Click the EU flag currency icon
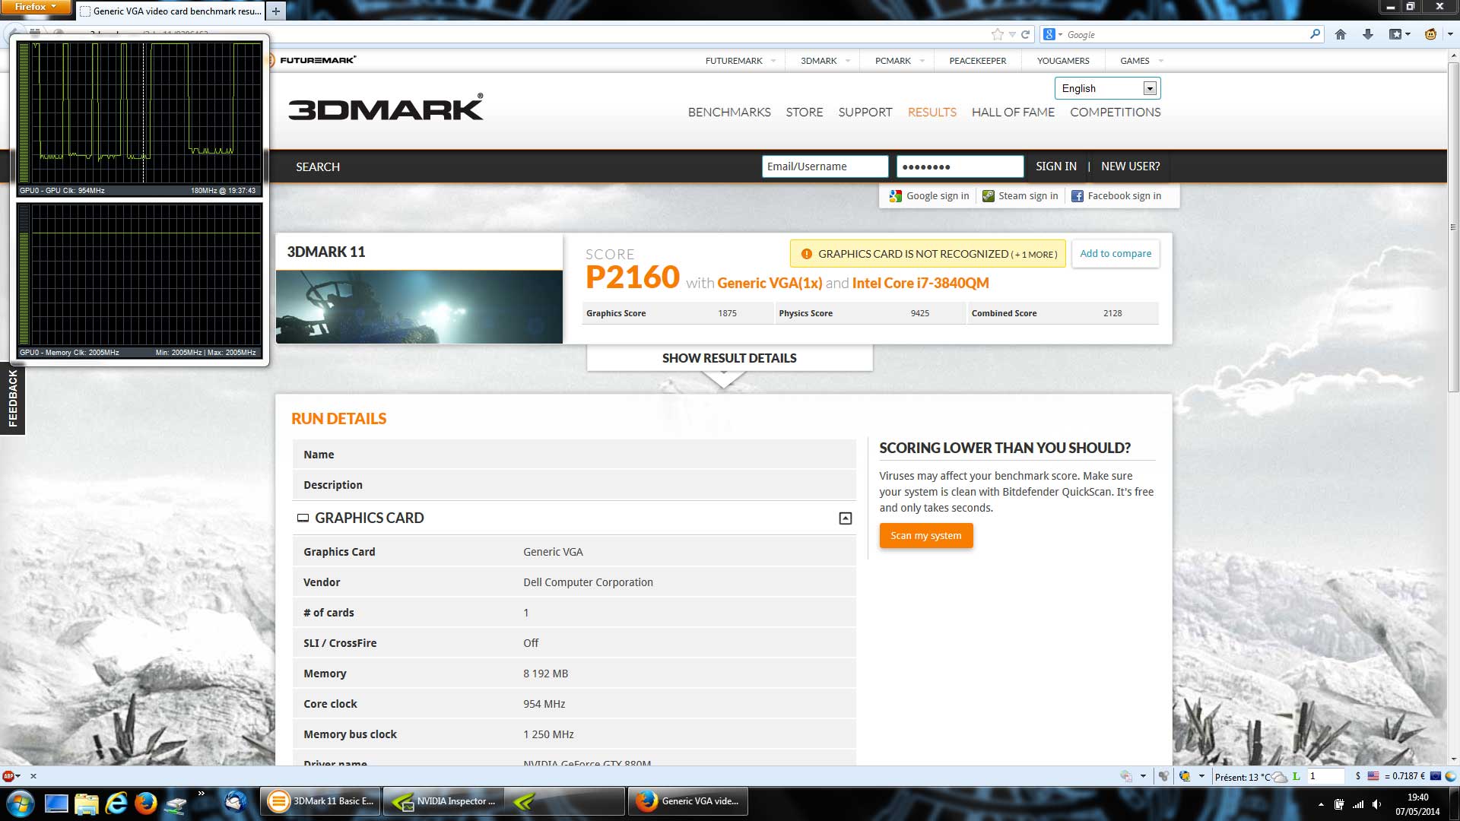 (x=1435, y=776)
